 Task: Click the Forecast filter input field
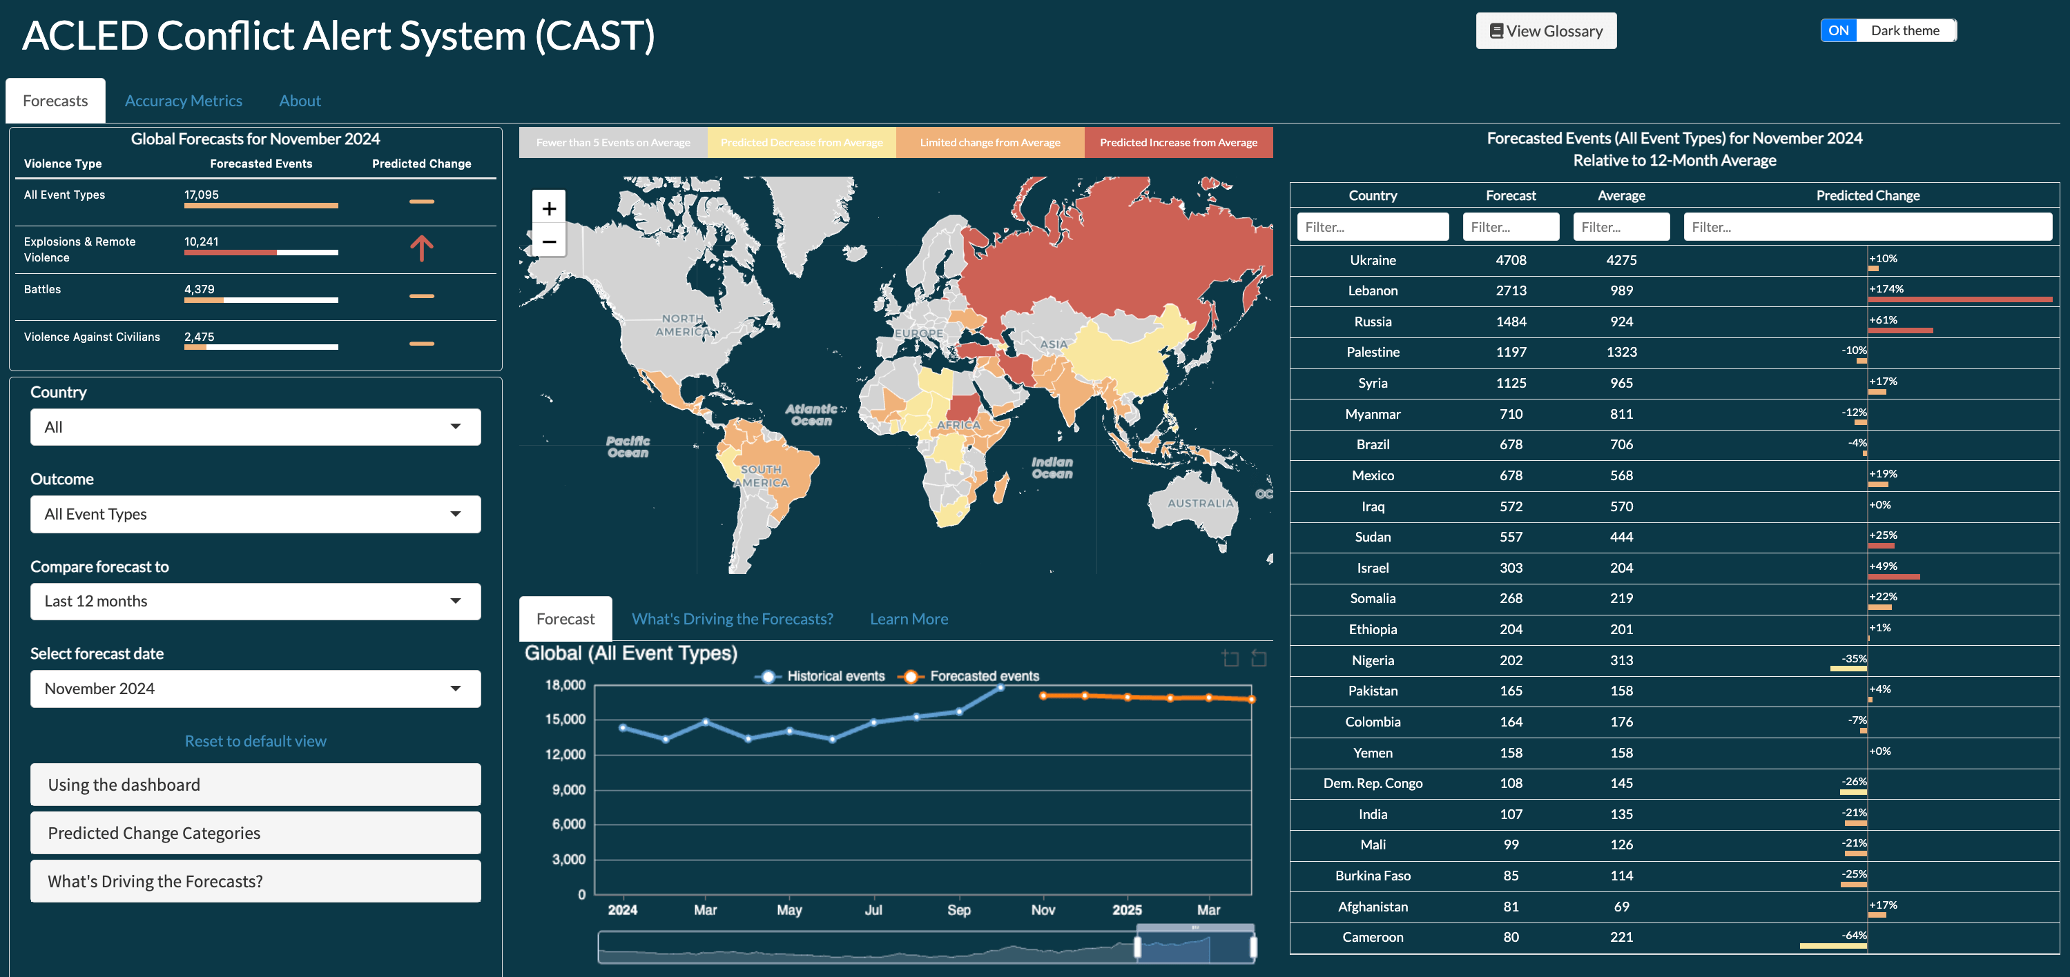[x=1511, y=227]
